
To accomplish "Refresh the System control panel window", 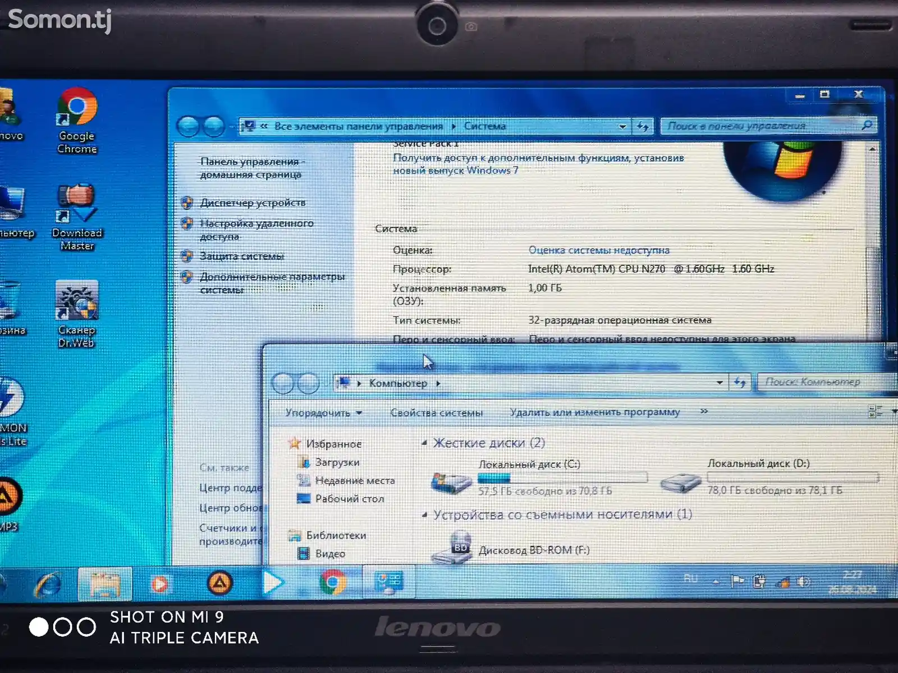I will [x=643, y=126].
